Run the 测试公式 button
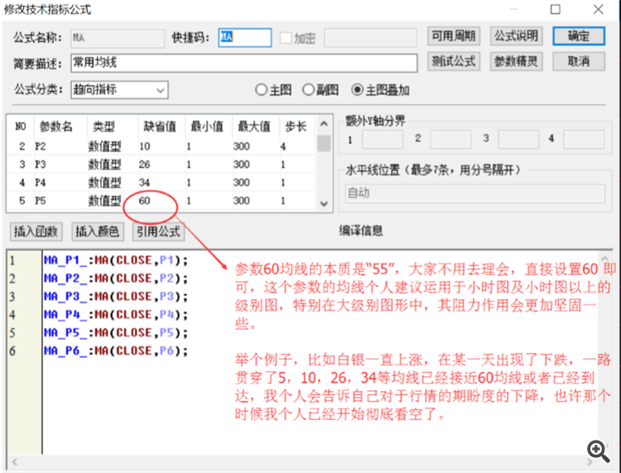 [454, 61]
